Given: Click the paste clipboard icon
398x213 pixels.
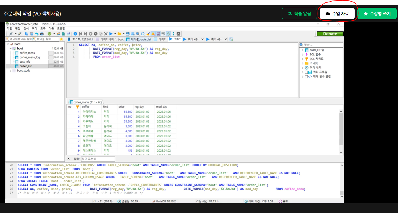Looking at the screenshot, I should 32,34.
